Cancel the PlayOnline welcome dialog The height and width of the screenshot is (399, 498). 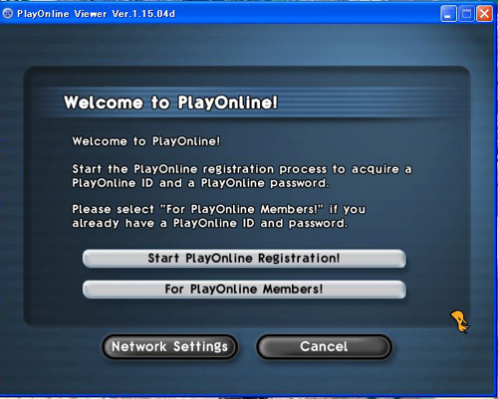pos(324,346)
